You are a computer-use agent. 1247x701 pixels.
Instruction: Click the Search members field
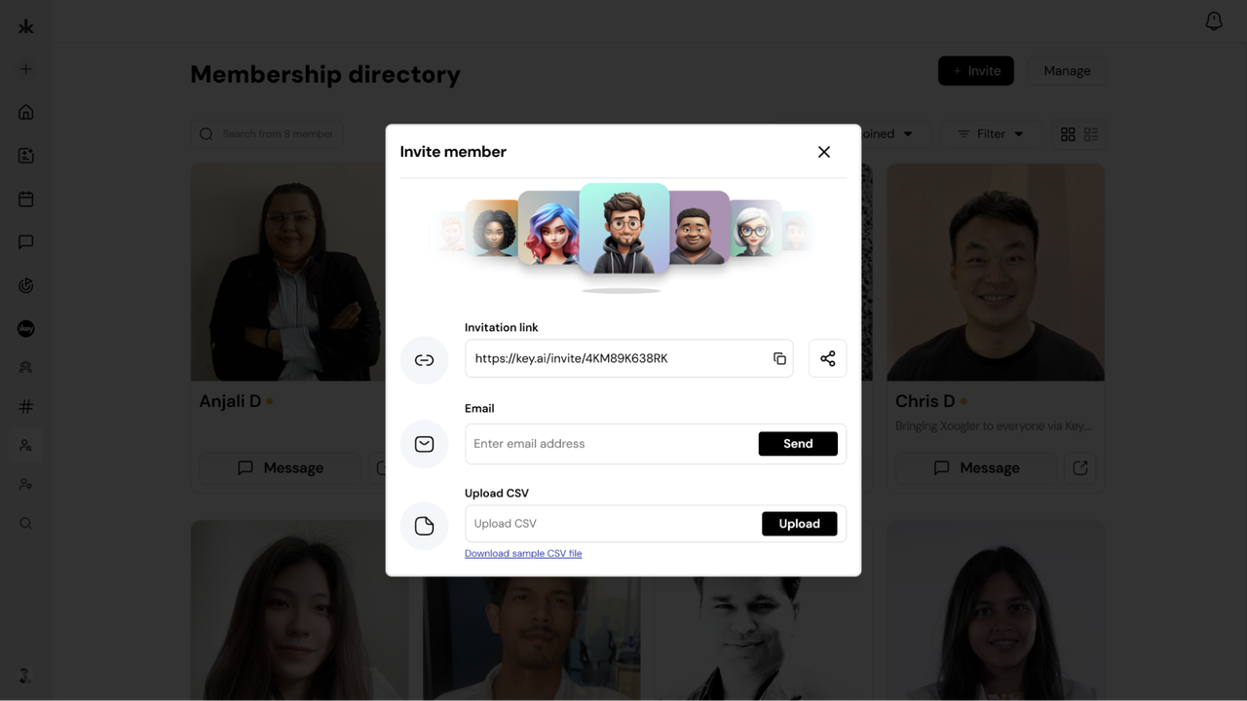pyautogui.click(x=266, y=134)
